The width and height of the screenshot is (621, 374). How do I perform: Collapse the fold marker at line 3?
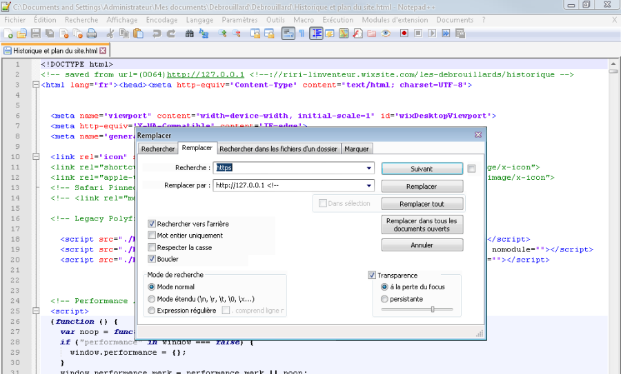tap(36, 85)
